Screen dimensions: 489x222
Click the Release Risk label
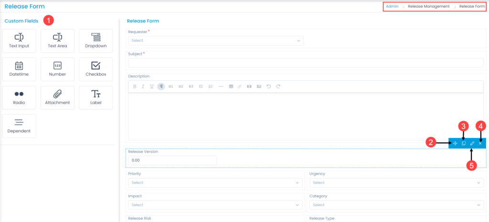(x=139, y=218)
